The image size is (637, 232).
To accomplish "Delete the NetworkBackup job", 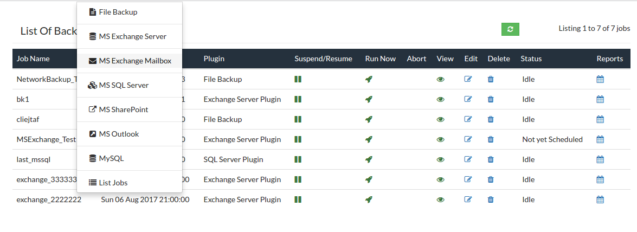I will (491, 79).
